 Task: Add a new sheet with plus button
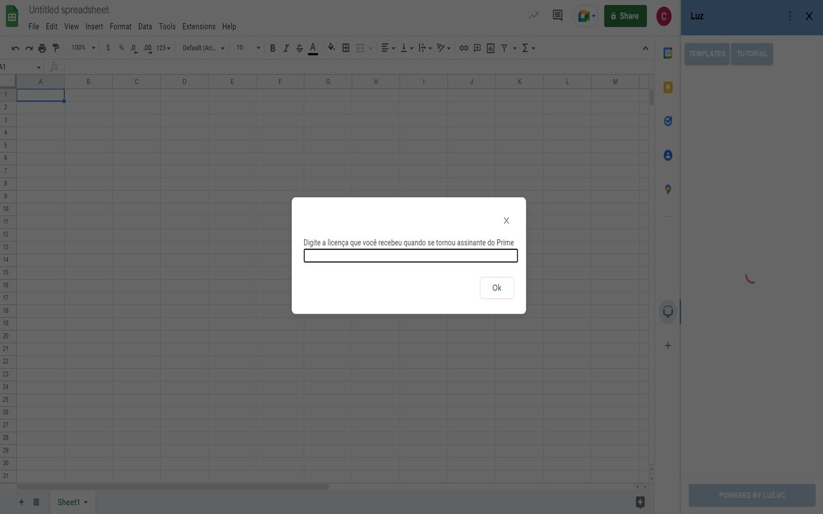(x=21, y=502)
